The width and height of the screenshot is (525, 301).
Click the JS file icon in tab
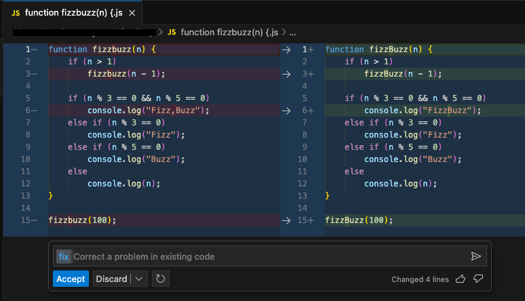coord(16,13)
